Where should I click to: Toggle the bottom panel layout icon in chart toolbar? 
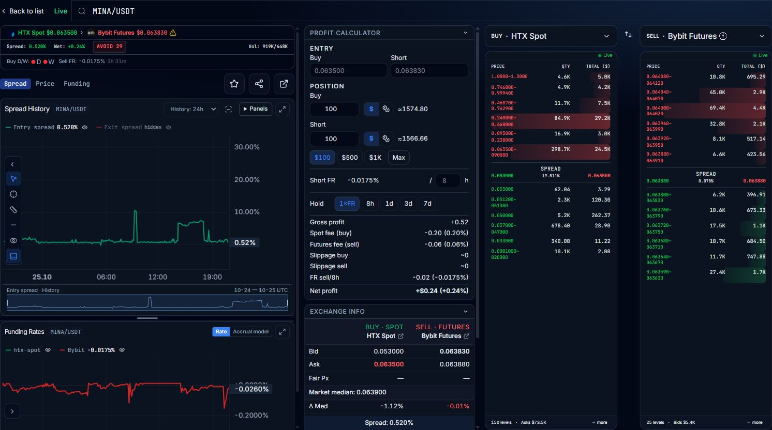[x=13, y=256]
